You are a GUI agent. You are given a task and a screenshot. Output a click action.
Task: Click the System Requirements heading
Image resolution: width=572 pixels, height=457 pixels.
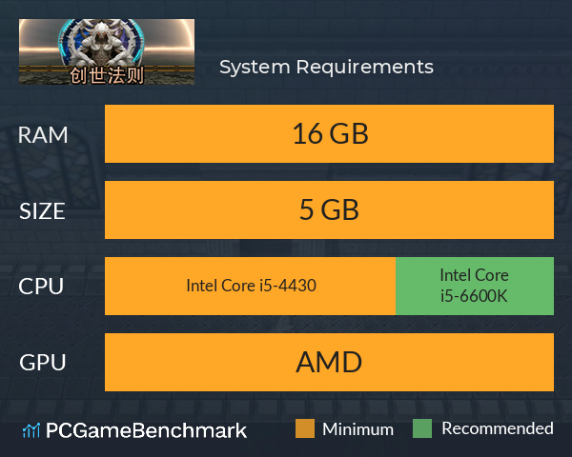326,68
